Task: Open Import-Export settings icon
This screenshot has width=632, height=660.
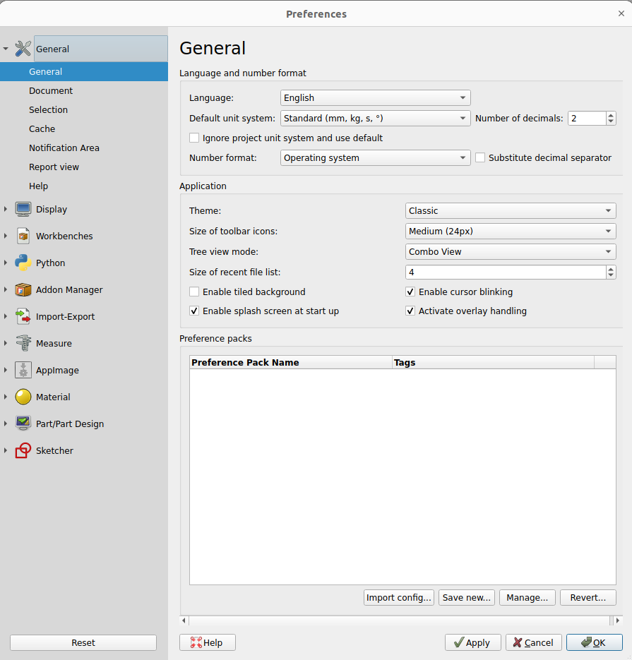Action: click(23, 316)
